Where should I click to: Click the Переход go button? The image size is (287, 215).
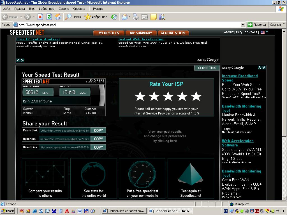tap(257, 25)
